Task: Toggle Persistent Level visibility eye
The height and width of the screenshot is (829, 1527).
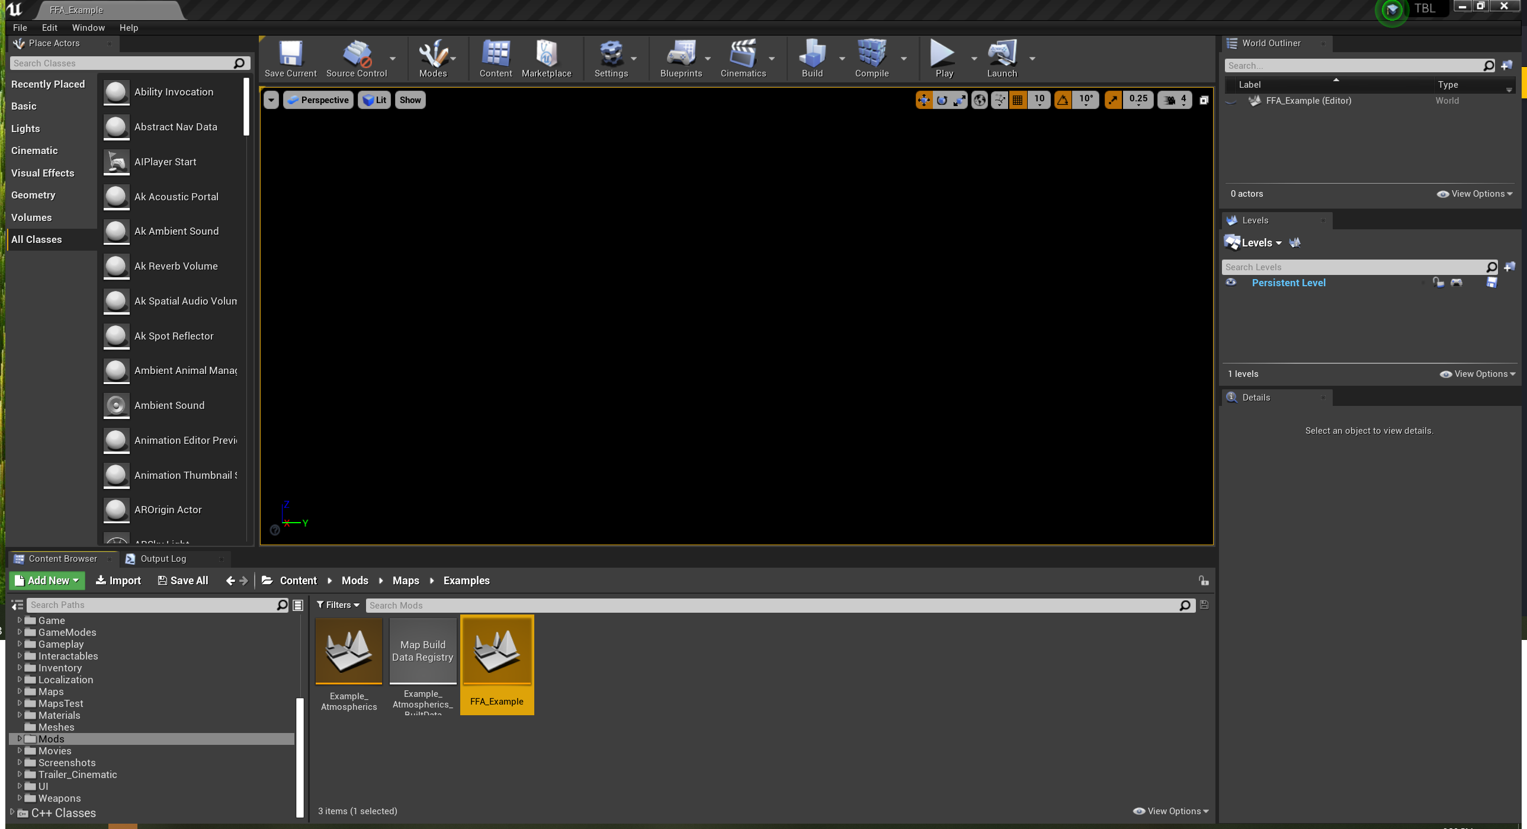Action: click(x=1232, y=283)
